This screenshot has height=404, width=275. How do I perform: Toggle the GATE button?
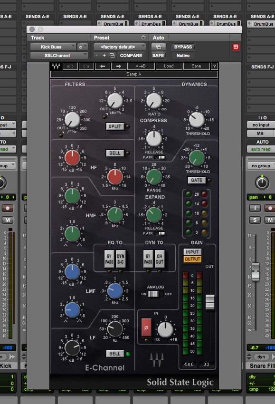pyautogui.click(x=197, y=180)
